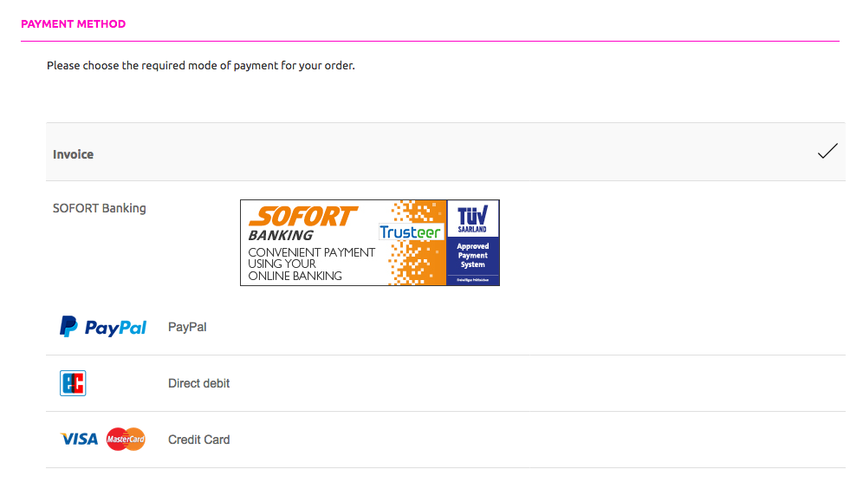Select SOFORT Banking payment option
The width and height of the screenshot is (863, 489).
[99, 208]
